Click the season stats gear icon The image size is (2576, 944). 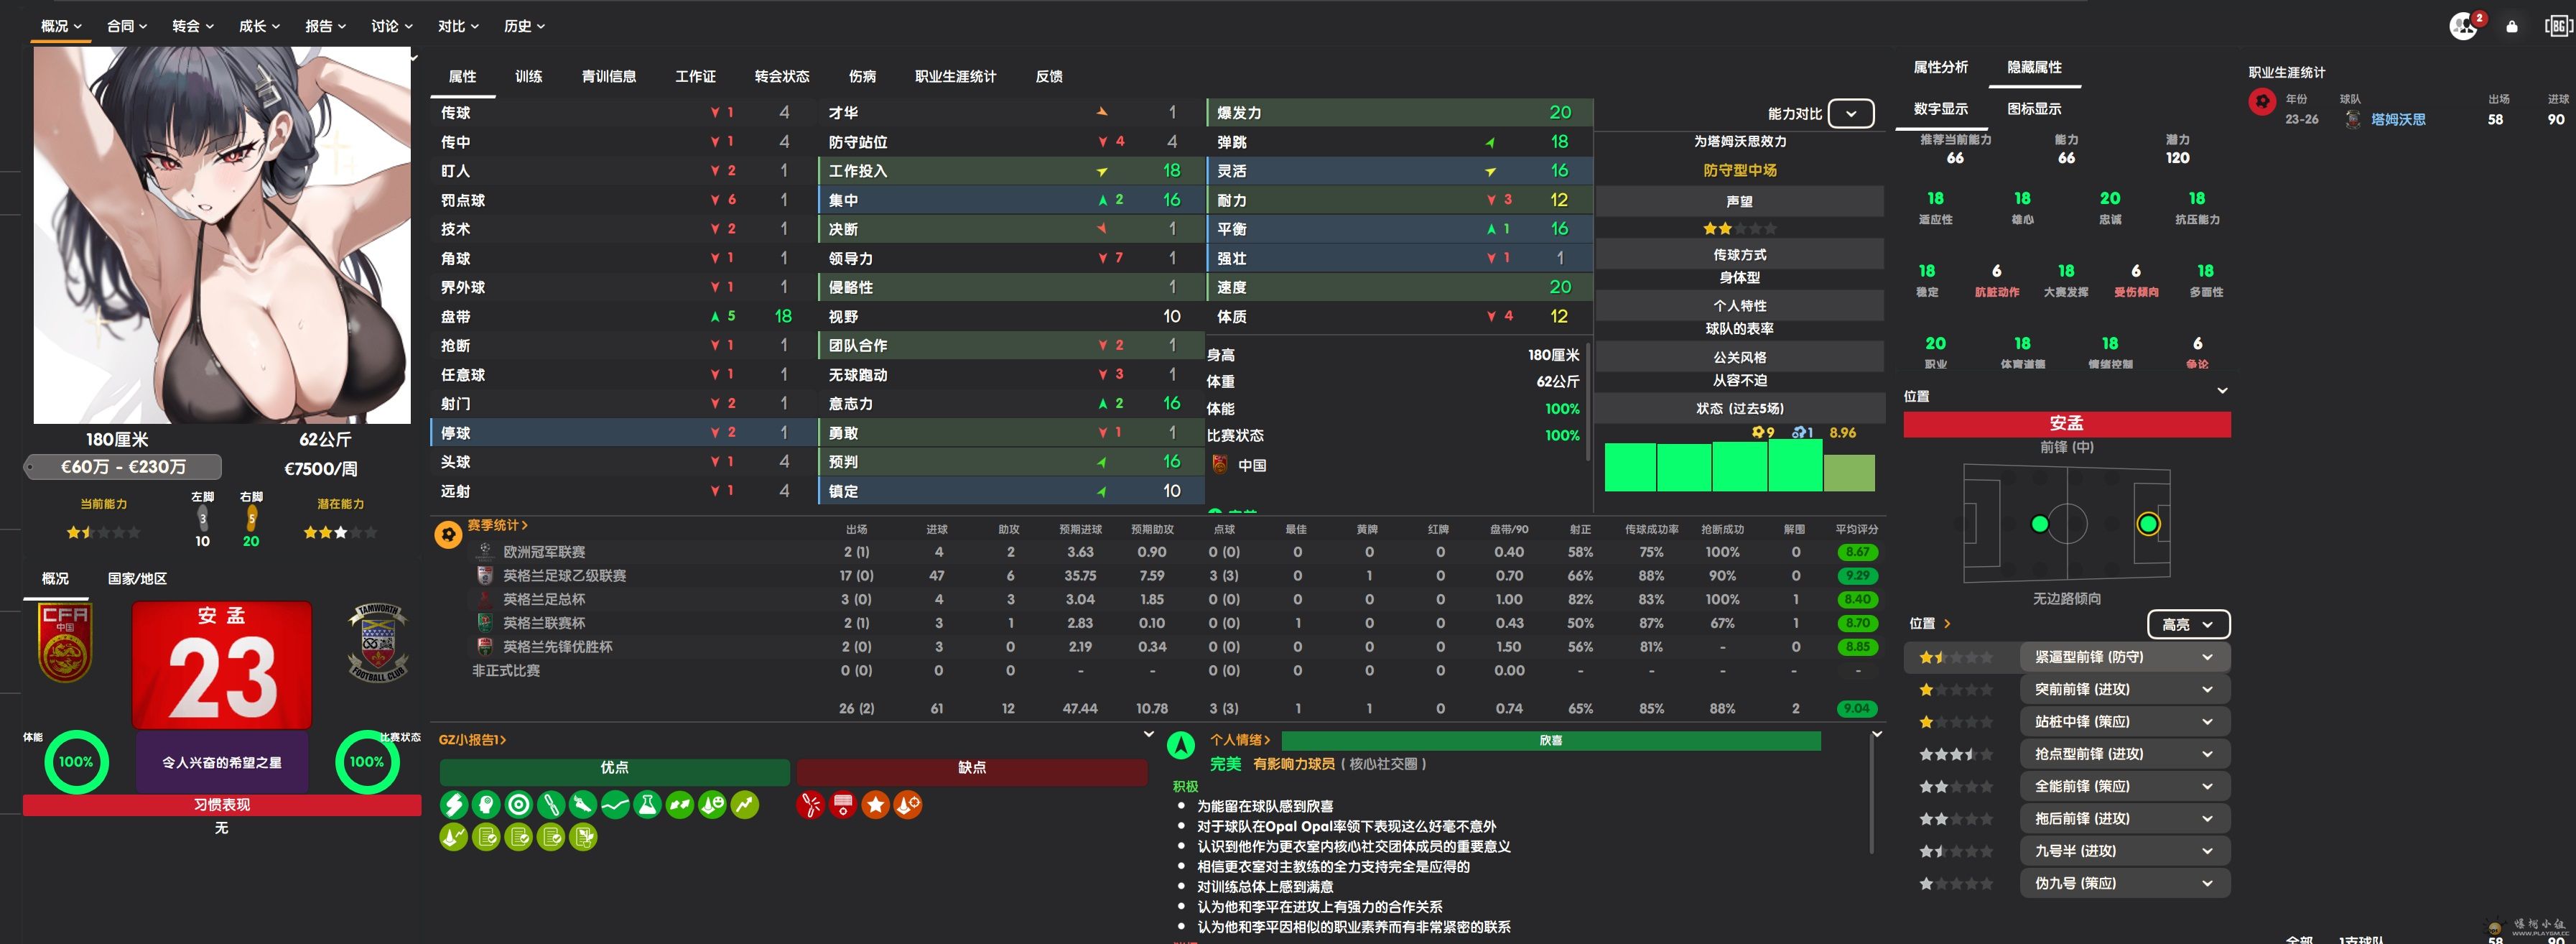pyautogui.click(x=448, y=535)
